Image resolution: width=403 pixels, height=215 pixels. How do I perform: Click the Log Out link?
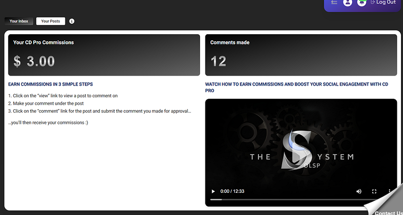click(x=383, y=2)
